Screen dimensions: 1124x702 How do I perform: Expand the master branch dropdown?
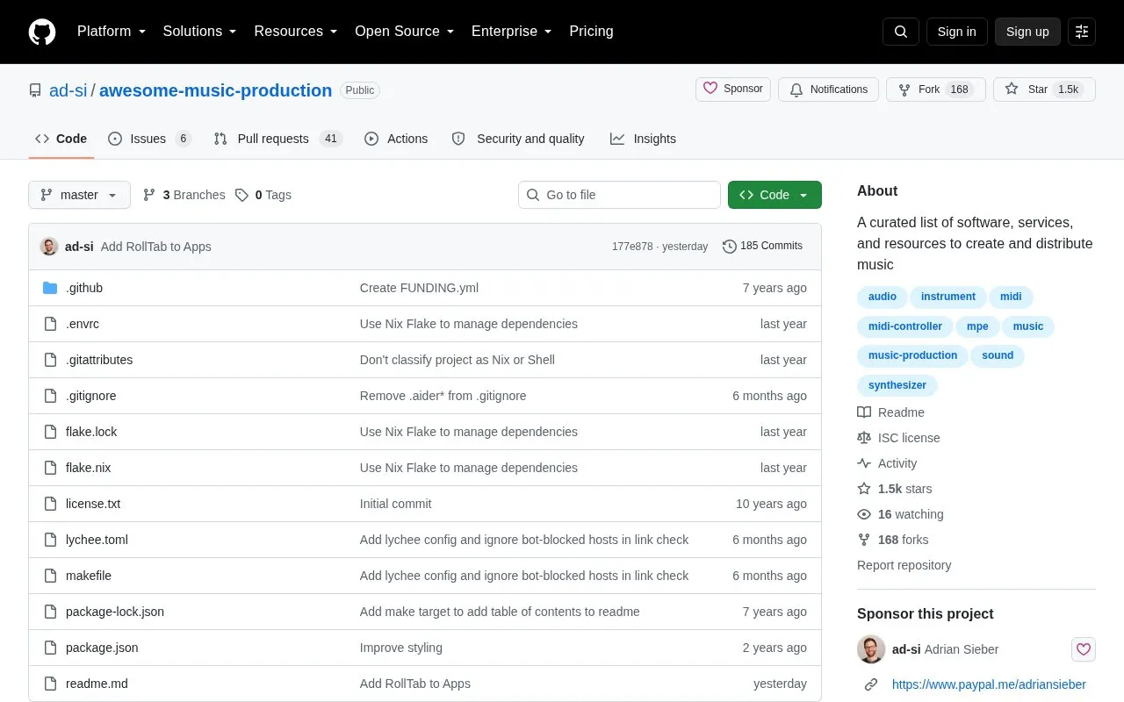(79, 195)
